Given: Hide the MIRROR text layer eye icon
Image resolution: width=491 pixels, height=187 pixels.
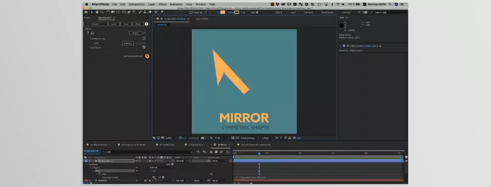Looking at the screenshot, I should pos(137,180).
